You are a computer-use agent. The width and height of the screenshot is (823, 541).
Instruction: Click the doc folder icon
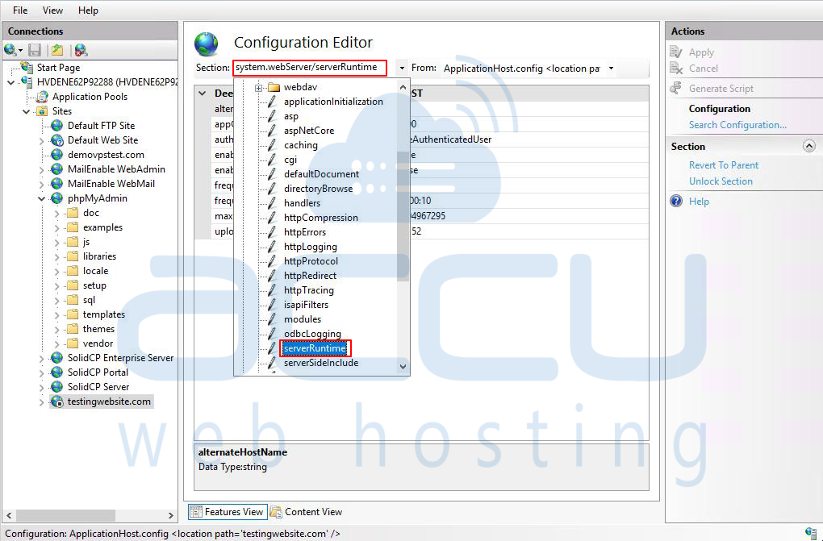pyautogui.click(x=73, y=213)
